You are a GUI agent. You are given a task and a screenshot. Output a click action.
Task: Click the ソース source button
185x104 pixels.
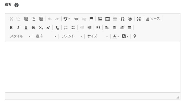pos(153,19)
